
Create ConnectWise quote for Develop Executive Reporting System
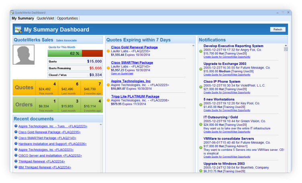[x=227, y=57]
